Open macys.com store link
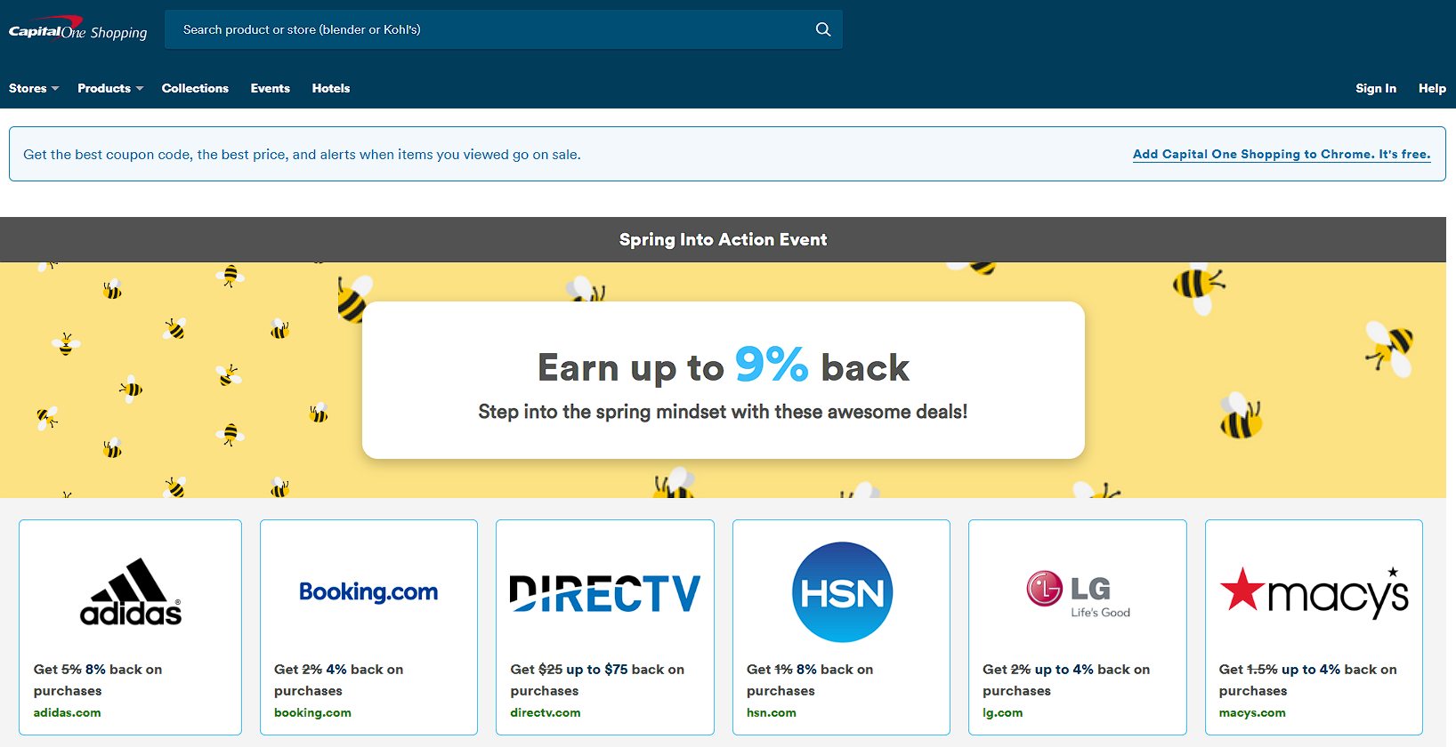The width and height of the screenshot is (1456, 747). [x=1252, y=712]
